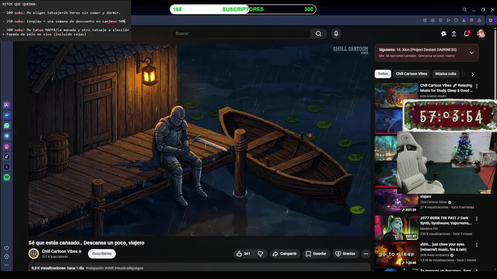
Task: Open YouTube notifications bell
Action: [467, 34]
